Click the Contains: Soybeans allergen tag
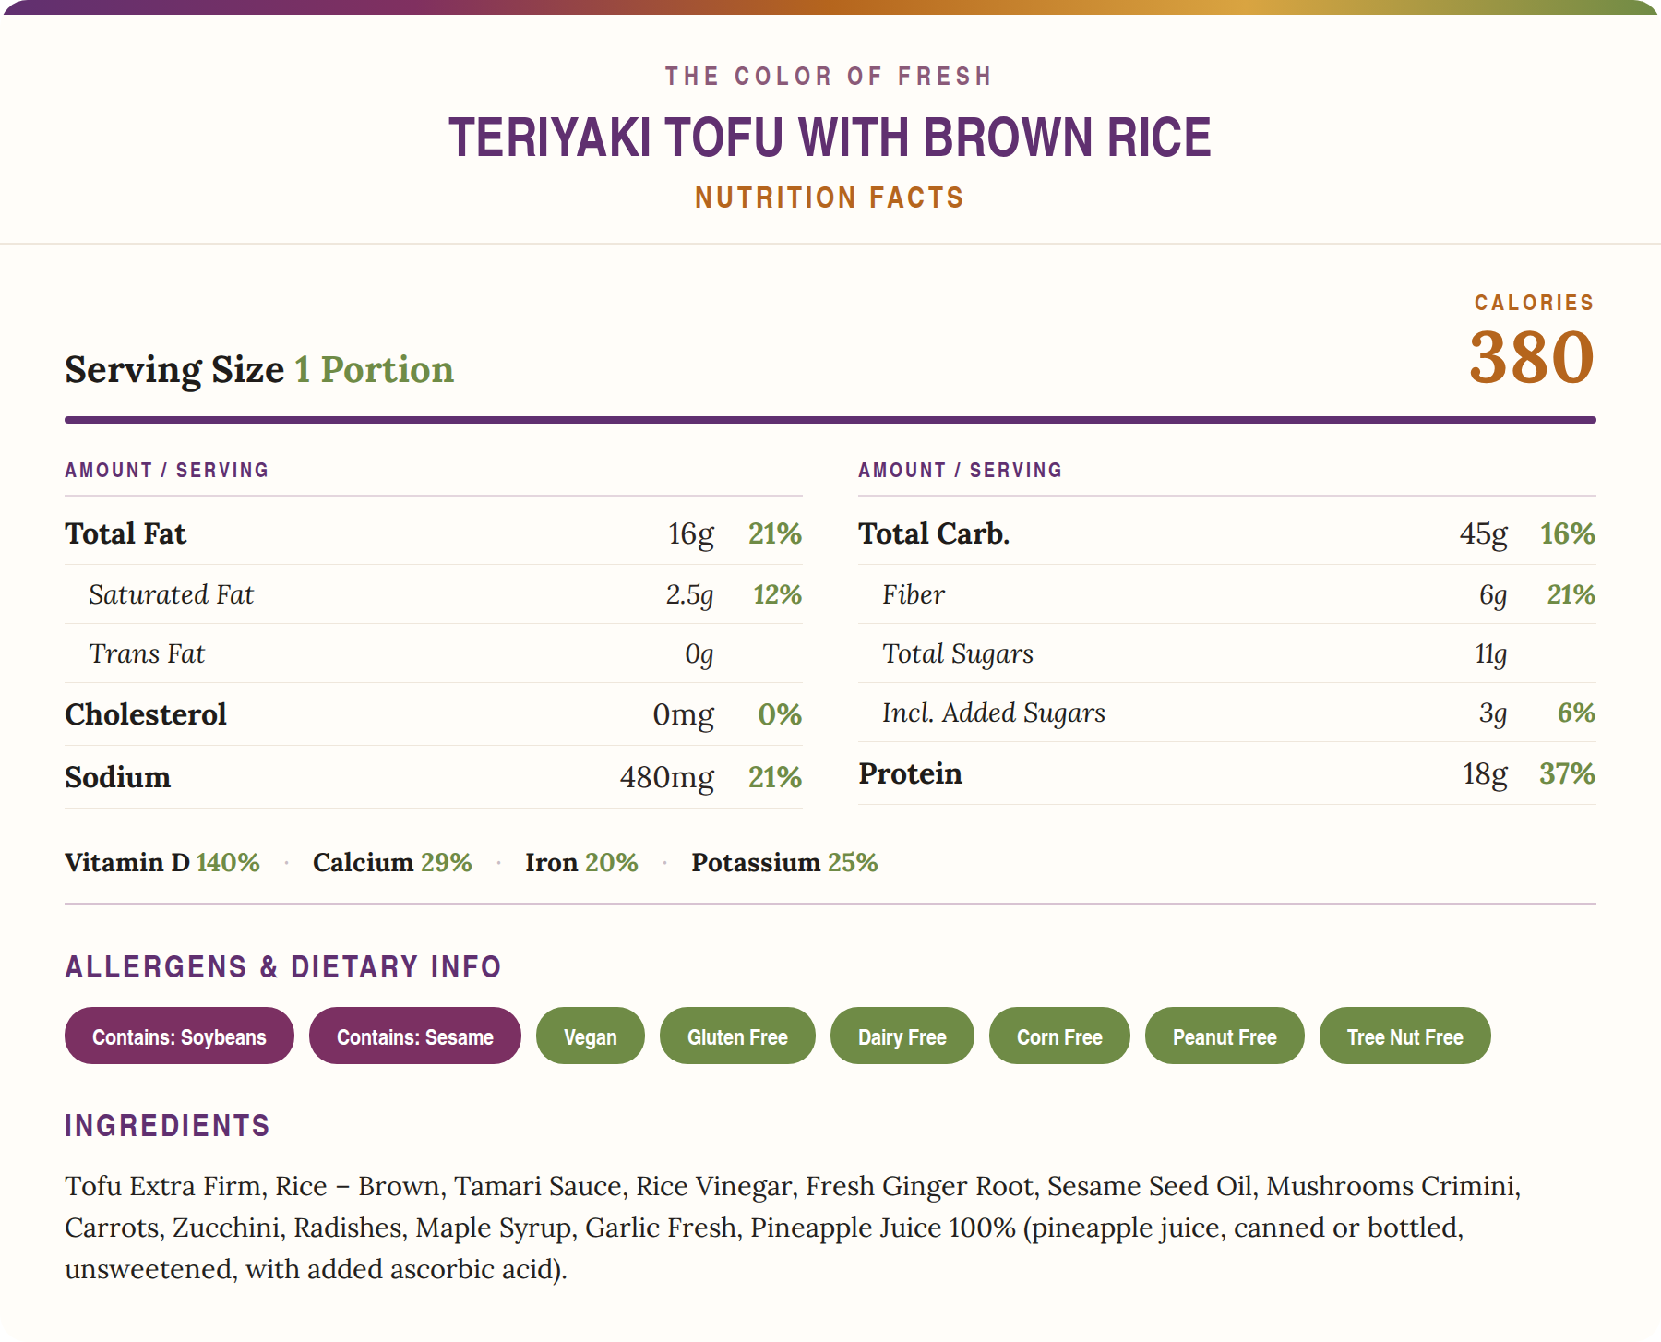The image size is (1661, 1342). 179,1036
